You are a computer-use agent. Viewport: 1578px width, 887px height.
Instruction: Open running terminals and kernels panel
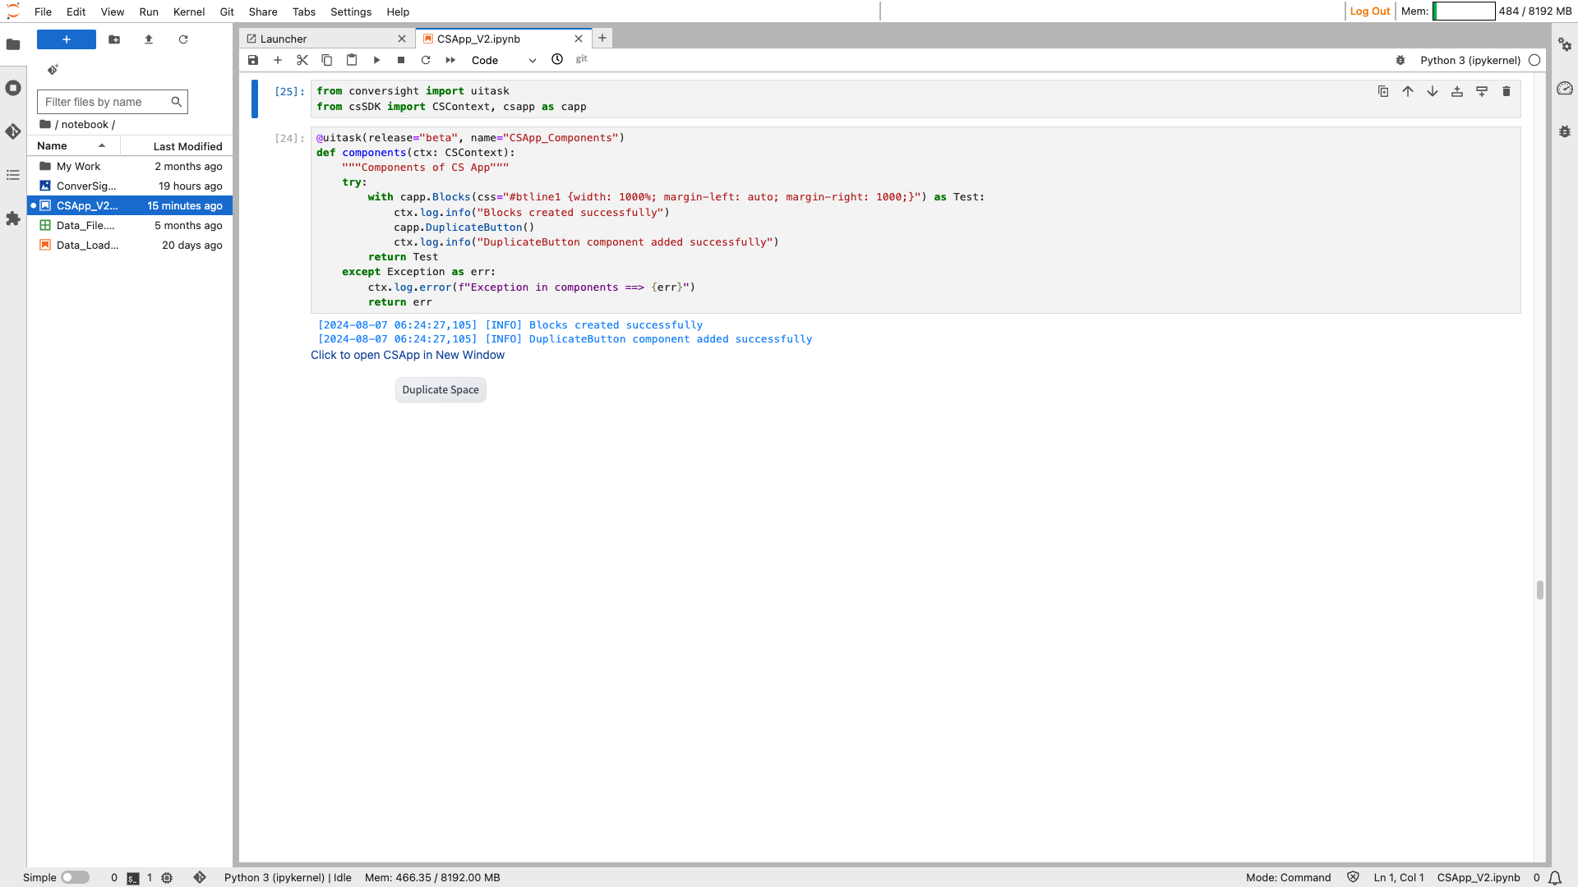[x=13, y=88]
